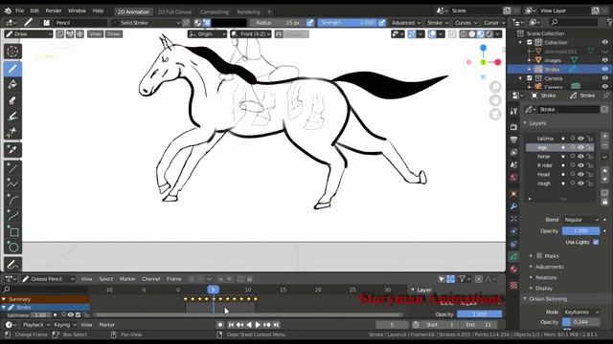Screen dimensions: 613x344
Task: Lock the Head layer
Action: click(590, 174)
